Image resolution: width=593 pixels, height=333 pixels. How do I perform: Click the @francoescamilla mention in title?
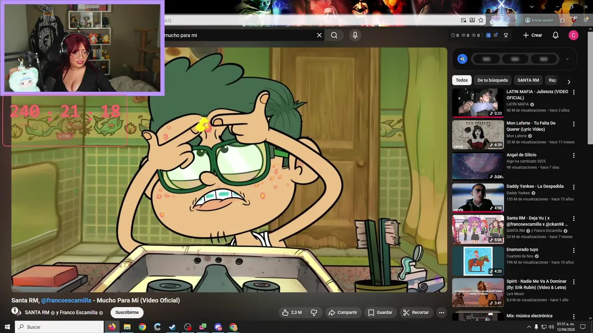[66, 301]
